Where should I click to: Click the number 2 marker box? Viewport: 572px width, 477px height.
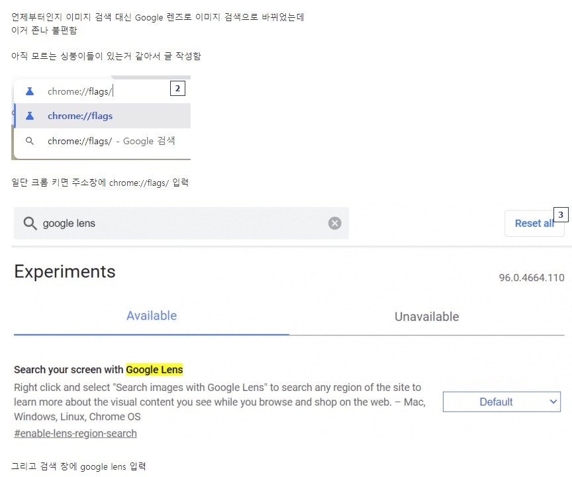(177, 89)
